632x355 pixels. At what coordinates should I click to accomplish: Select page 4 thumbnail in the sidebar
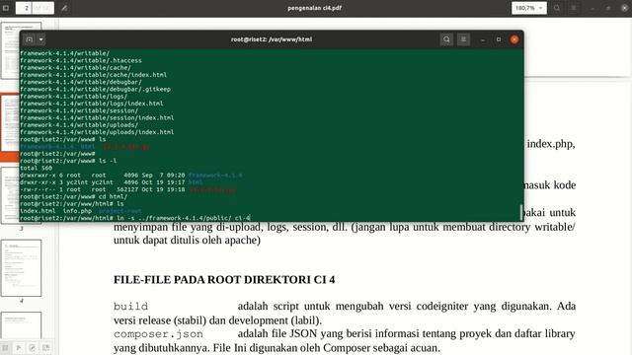[22, 268]
